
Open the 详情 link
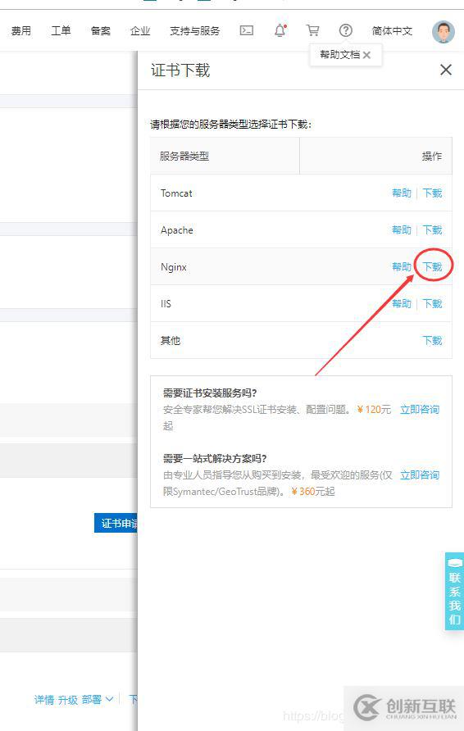point(44,700)
